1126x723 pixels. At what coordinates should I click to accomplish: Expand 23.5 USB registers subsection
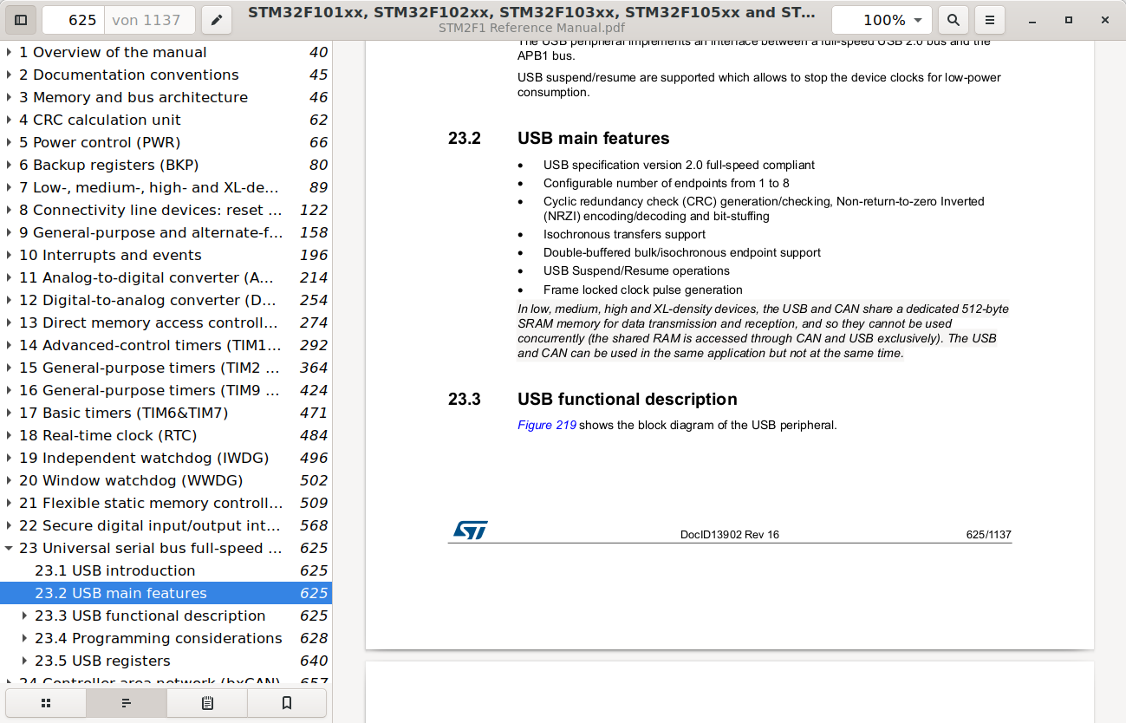point(24,661)
